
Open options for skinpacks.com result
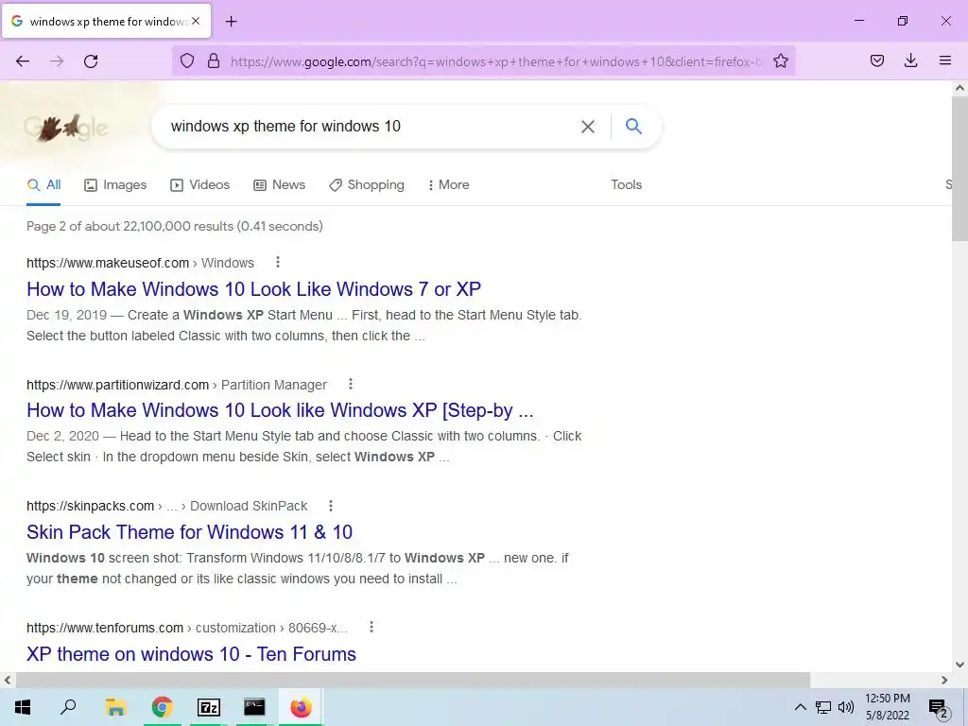[x=331, y=506]
